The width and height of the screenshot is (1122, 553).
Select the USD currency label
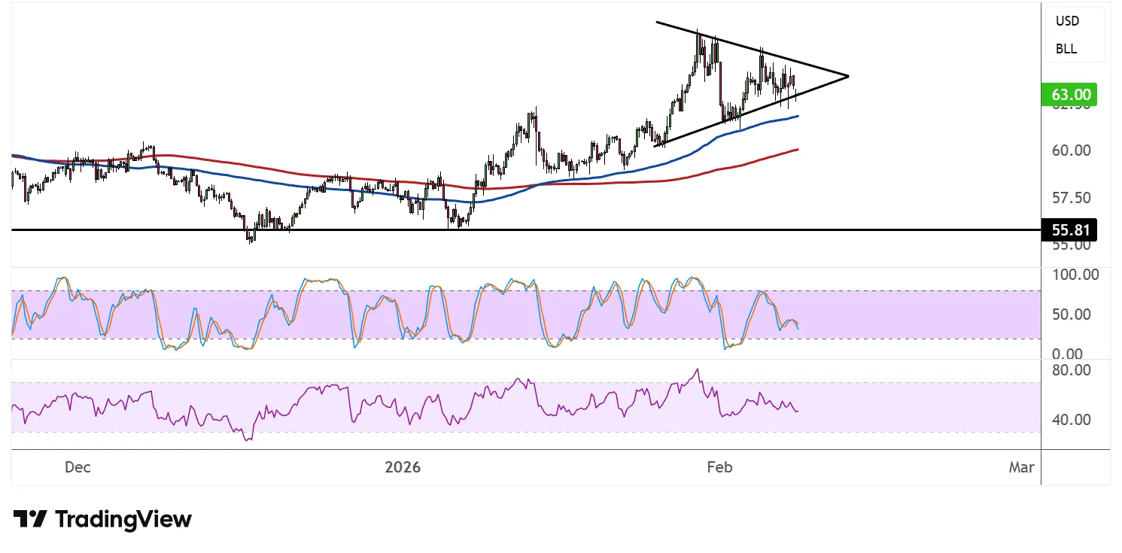point(1067,21)
